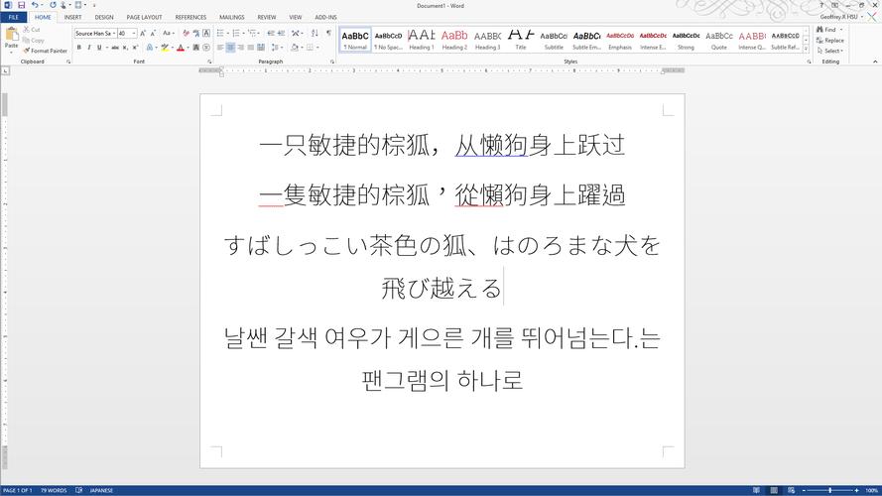Switch to the REVIEW tab
This screenshot has height=496, width=882.
click(x=267, y=18)
